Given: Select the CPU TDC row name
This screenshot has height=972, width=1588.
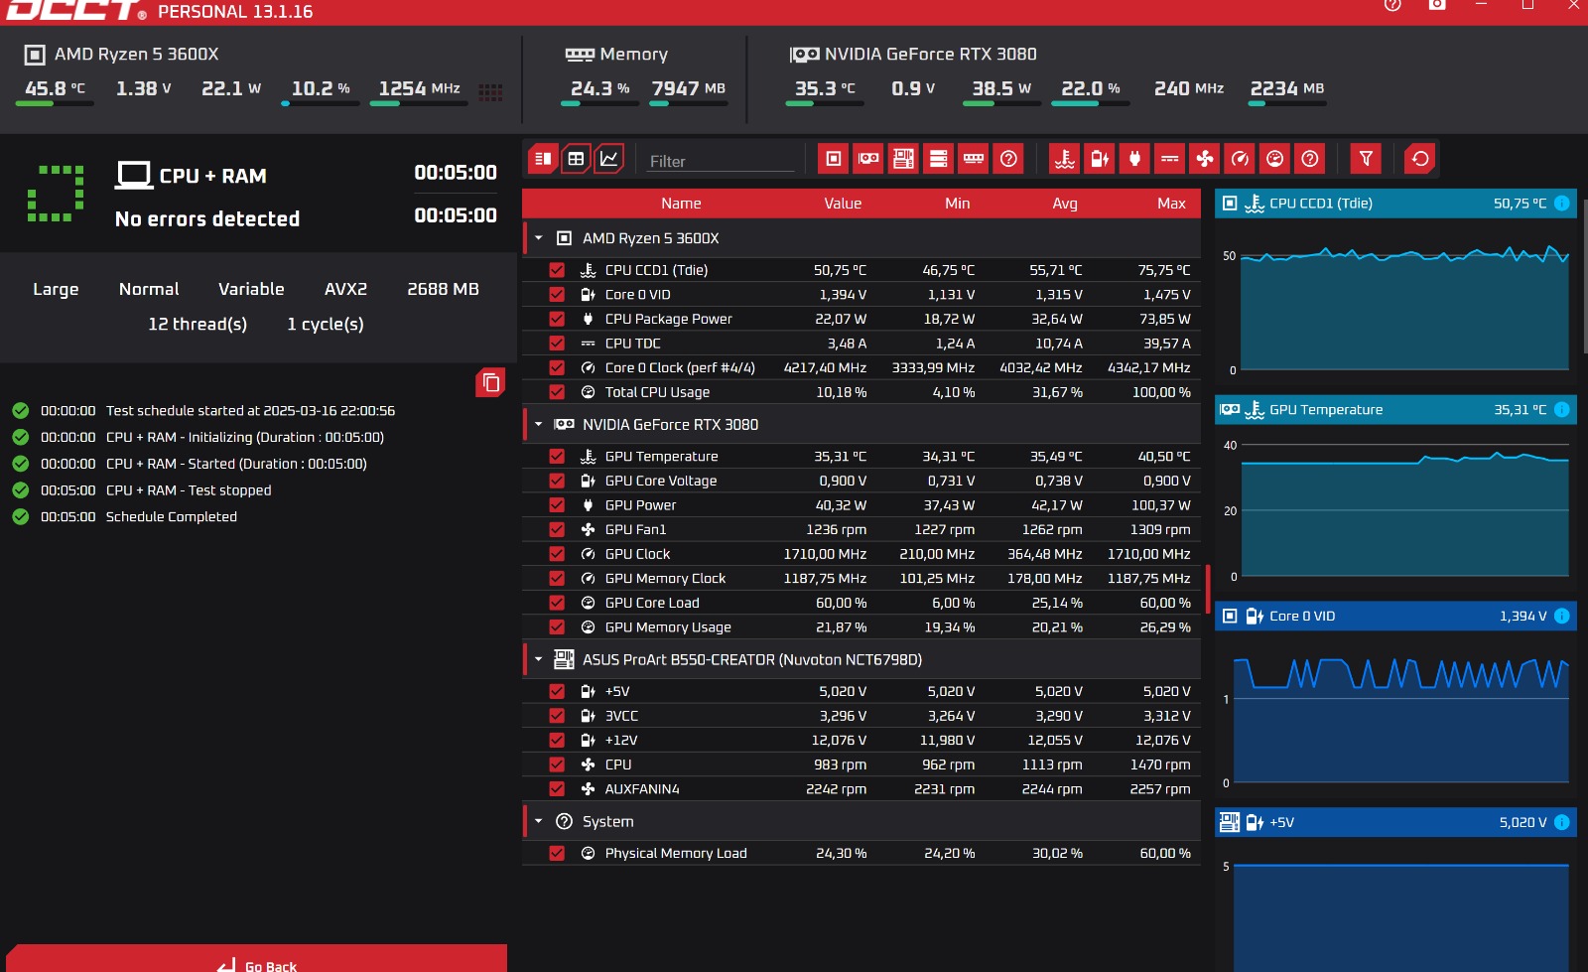Looking at the screenshot, I should pyautogui.click(x=632, y=344).
